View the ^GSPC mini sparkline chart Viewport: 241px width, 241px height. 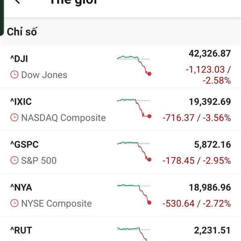134,151
